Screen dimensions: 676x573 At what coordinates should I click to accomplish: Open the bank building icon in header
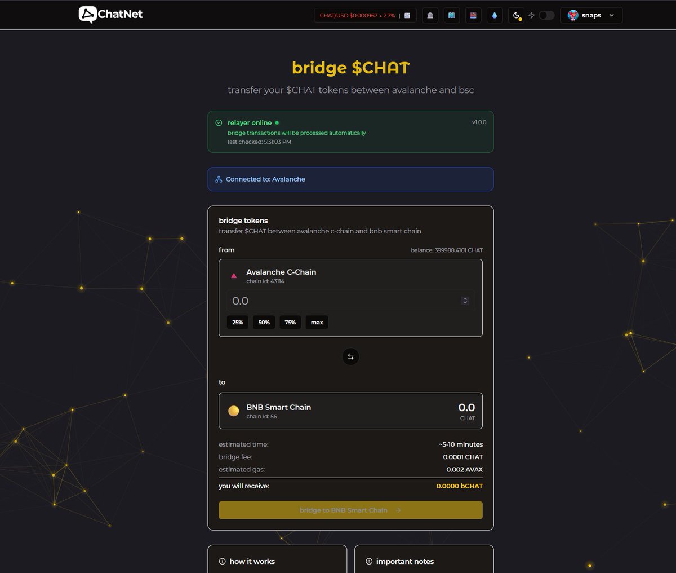(x=430, y=15)
